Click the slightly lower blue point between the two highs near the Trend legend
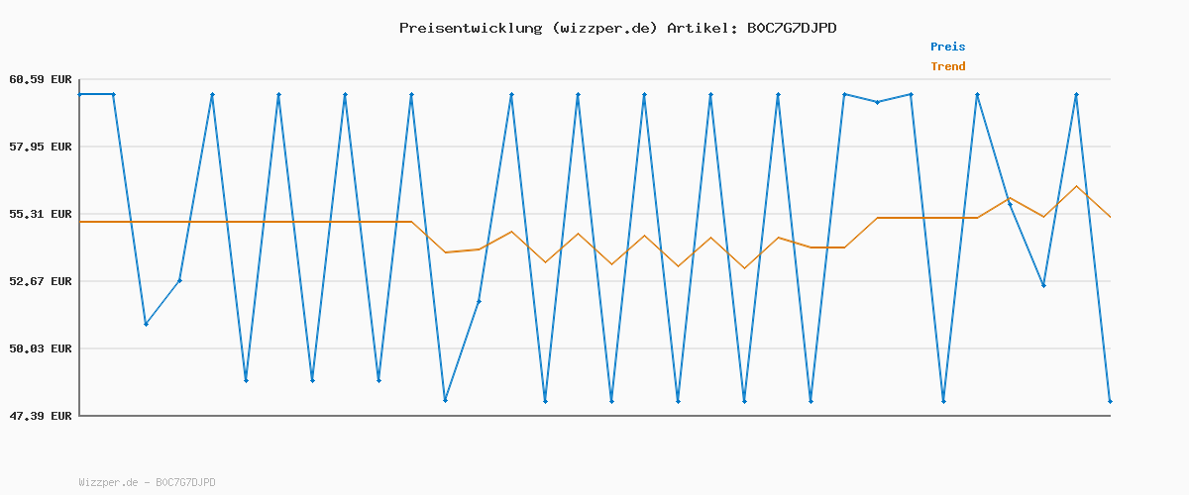The image size is (1189, 495). click(877, 102)
